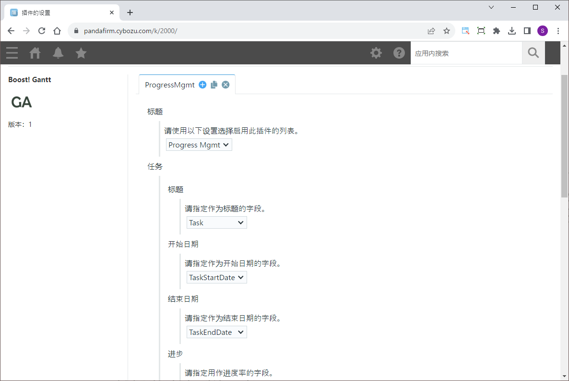569x381 pixels.
Task: Open the help question mark icon
Action: pyautogui.click(x=399, y=53)
